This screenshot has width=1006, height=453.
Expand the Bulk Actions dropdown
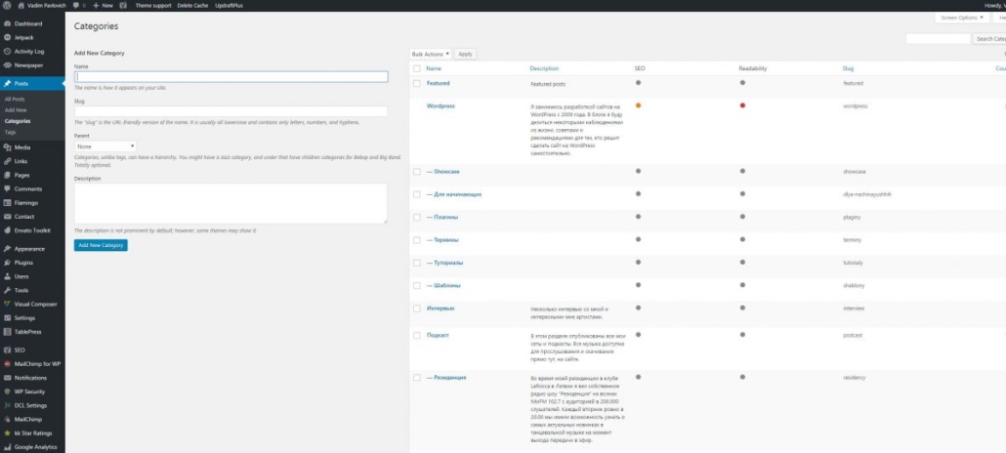(431, 54)
